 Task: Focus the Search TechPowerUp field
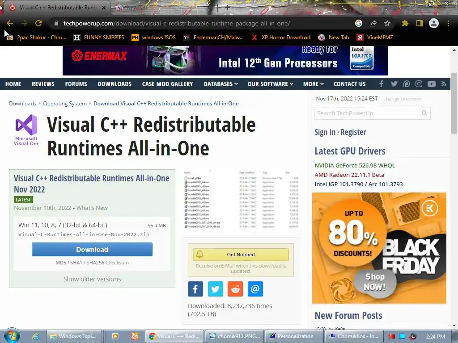373,113
